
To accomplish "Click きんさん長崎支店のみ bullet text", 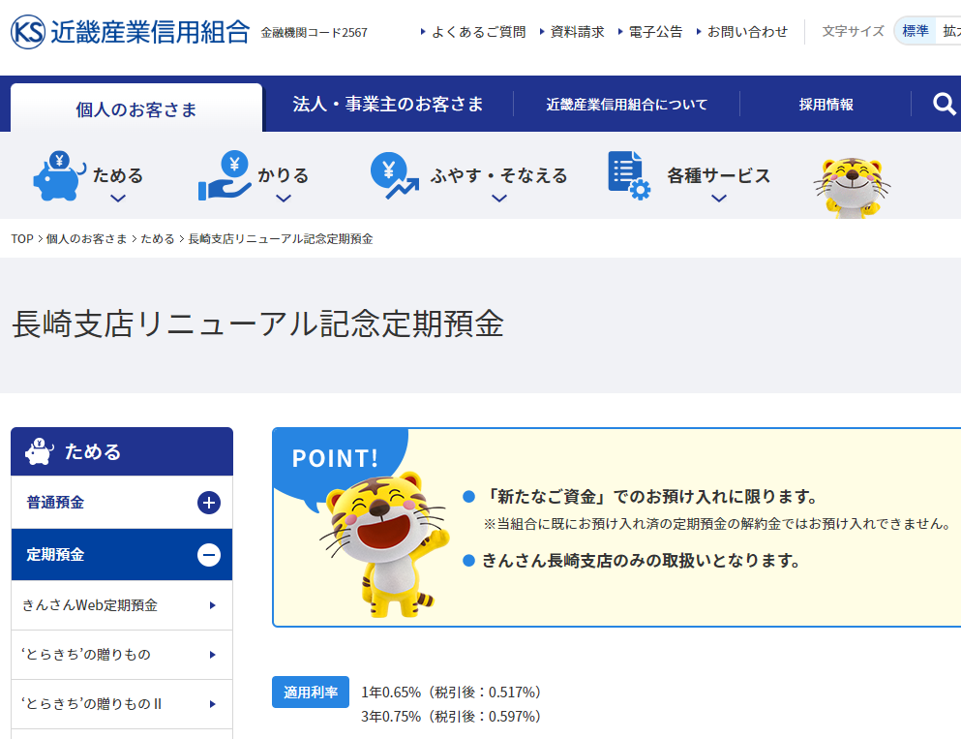I will (x=641, y=561).
